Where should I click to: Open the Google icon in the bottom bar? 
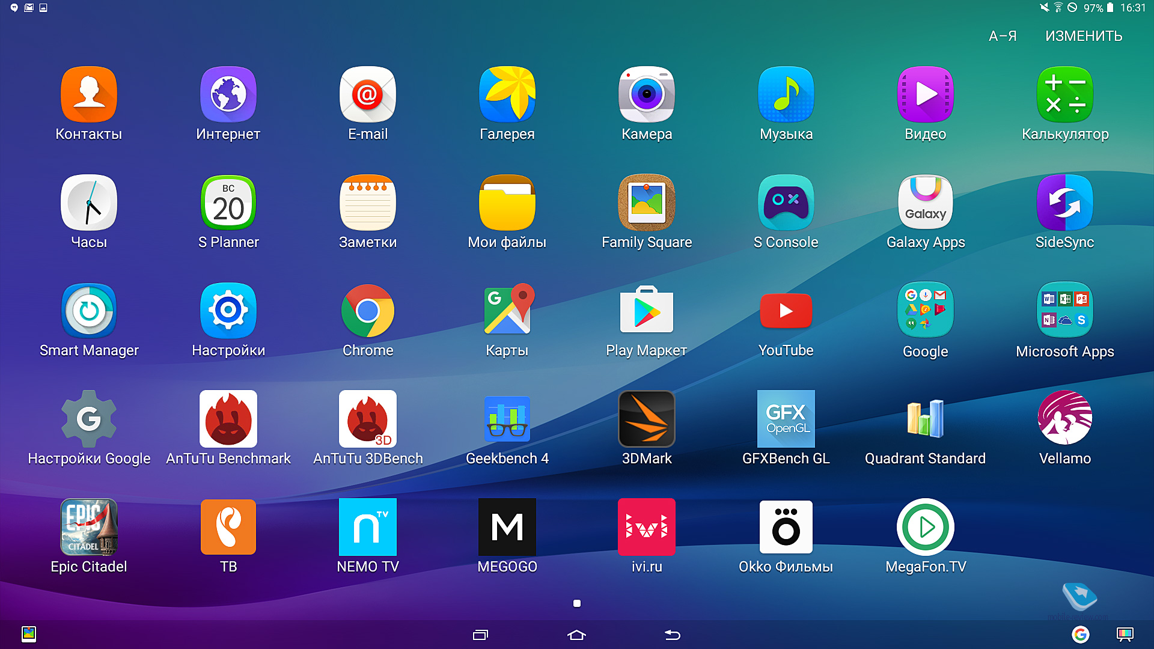pos(1081,634)
